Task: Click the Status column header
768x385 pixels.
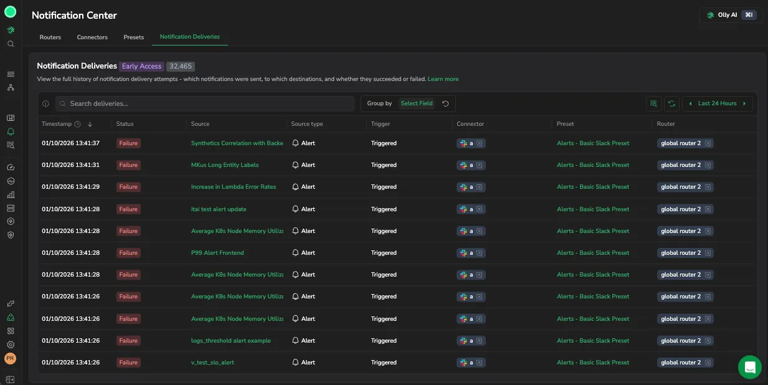Action: pos(125,124)
